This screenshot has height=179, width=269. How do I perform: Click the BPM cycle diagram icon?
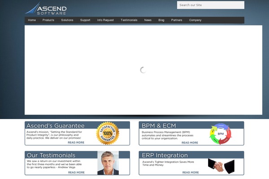click(221, 134)
